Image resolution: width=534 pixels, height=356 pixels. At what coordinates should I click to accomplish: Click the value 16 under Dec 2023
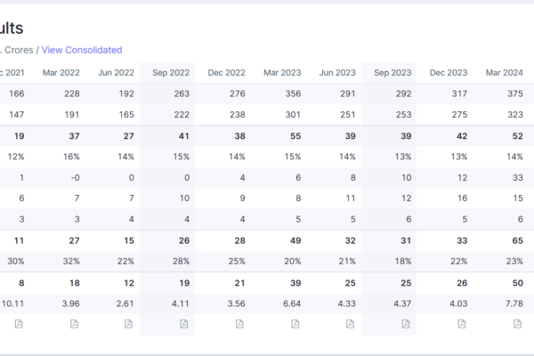pyautogui.click(x=463, y=198)
